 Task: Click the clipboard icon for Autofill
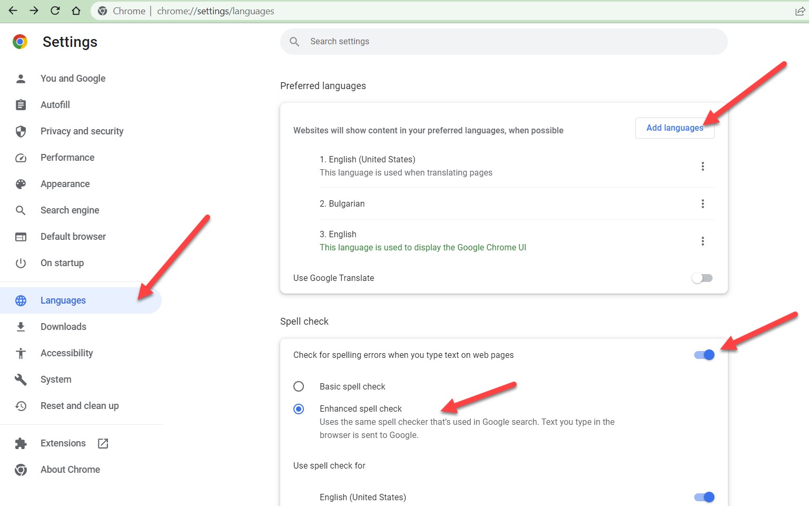pos(21,105)
